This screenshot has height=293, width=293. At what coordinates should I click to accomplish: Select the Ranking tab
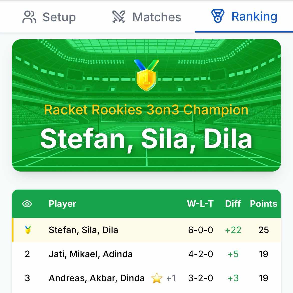pos(244,17)
